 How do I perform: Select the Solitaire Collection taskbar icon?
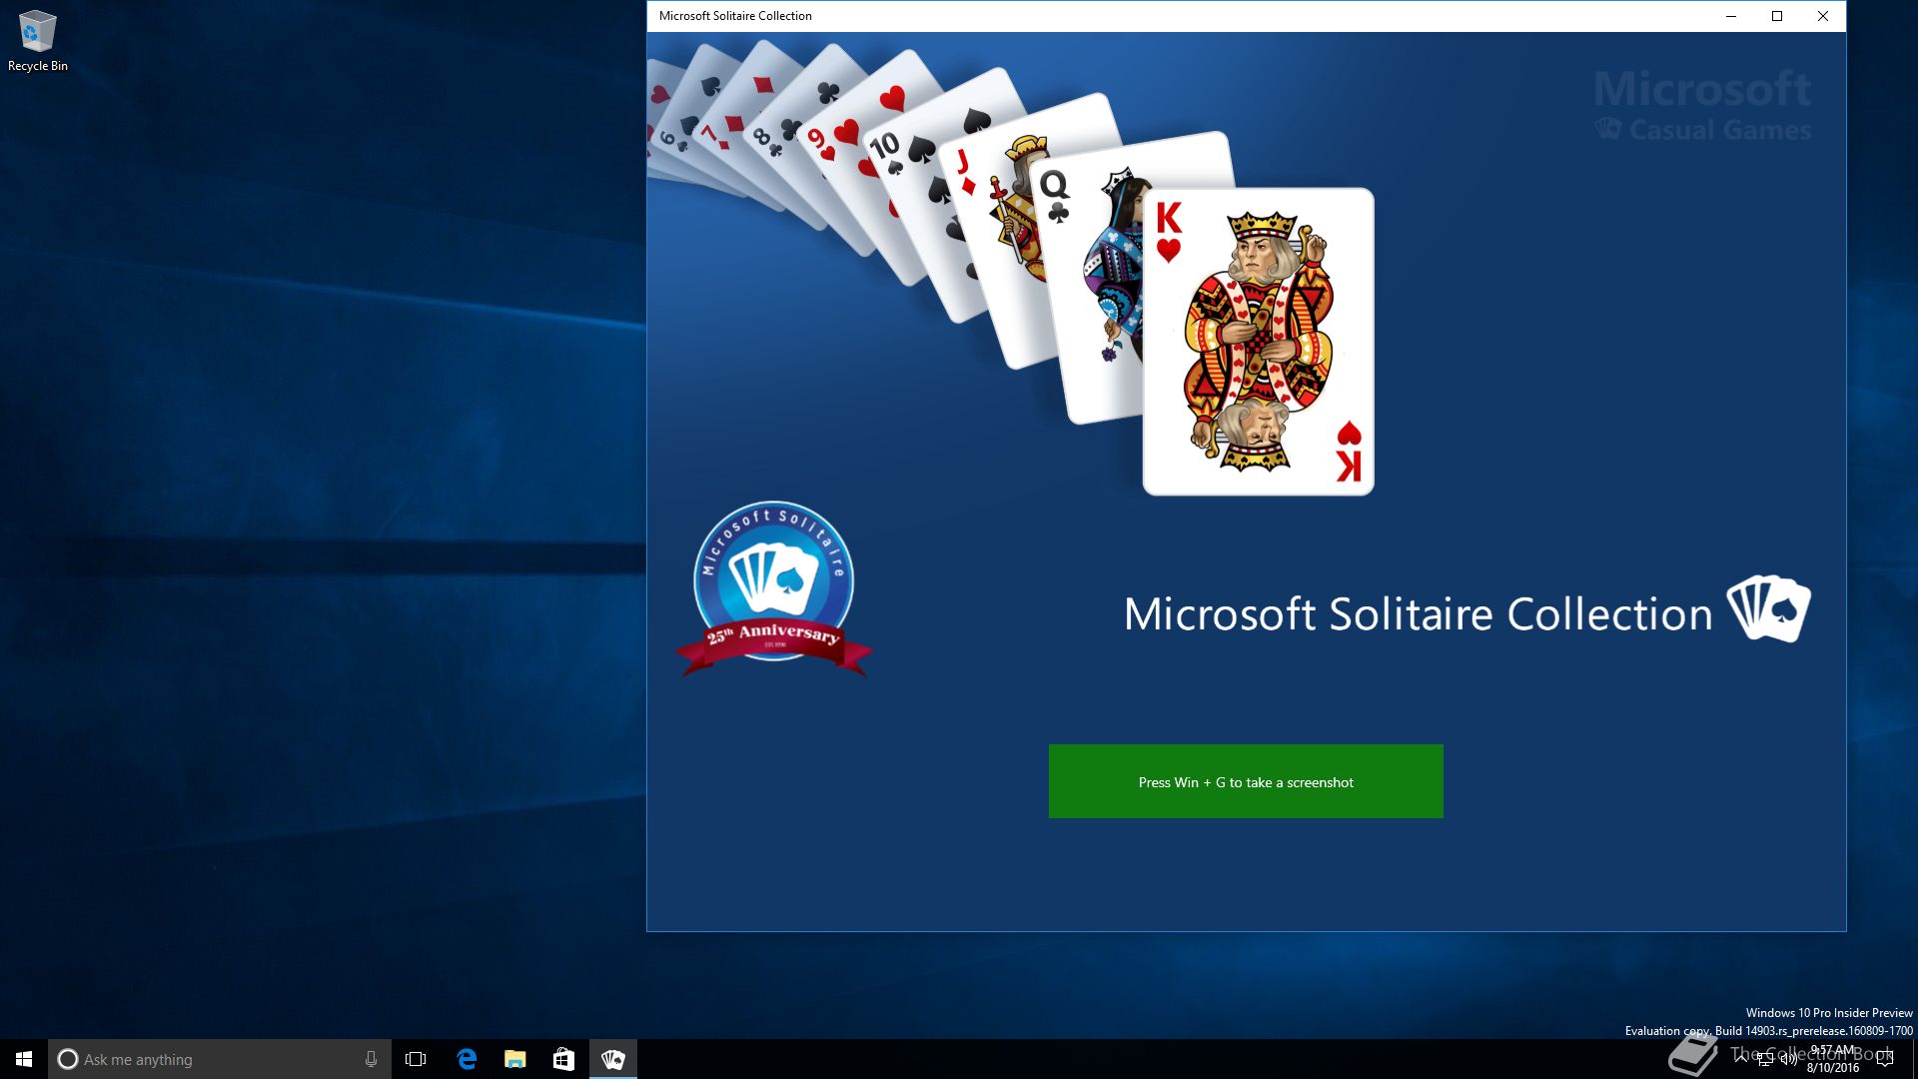(x=613, y=1059)
